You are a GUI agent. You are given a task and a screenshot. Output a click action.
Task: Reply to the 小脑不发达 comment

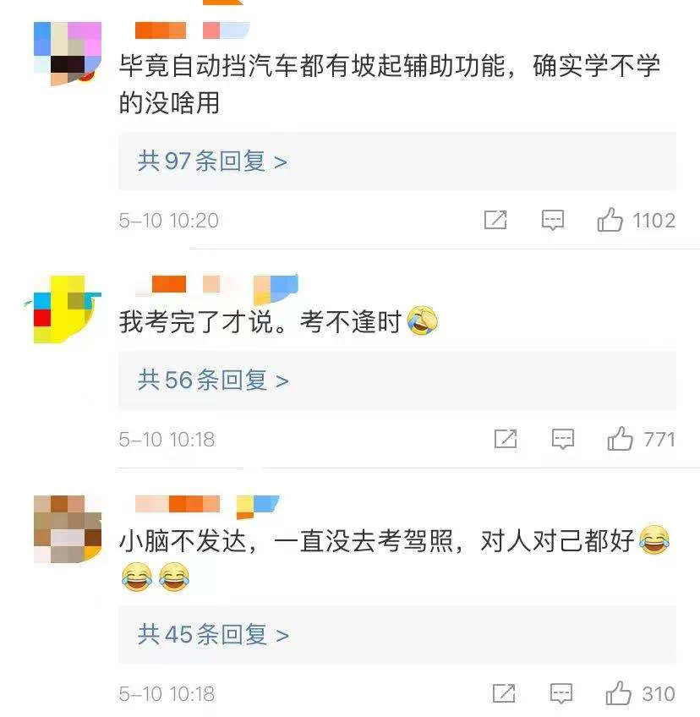[x=561, y=693]
